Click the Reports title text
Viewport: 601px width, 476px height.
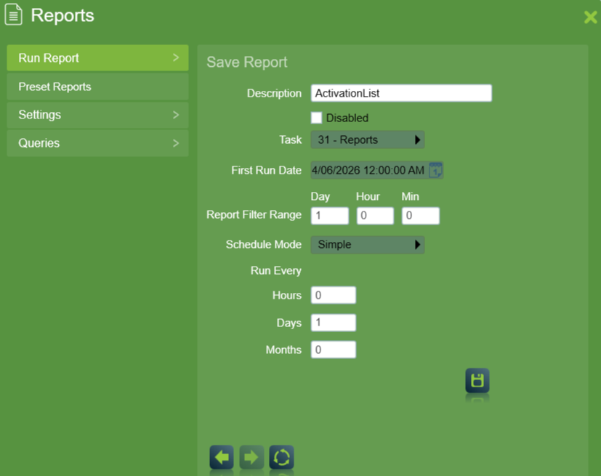(62, 15)
